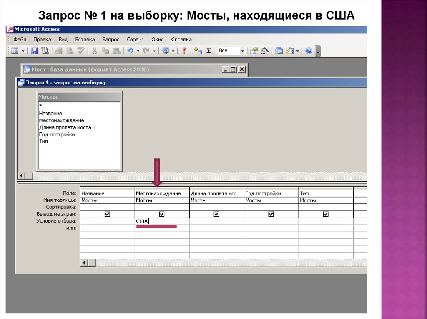
Task: Open toolbar options chevron at toolbar end
Action: 318,51
